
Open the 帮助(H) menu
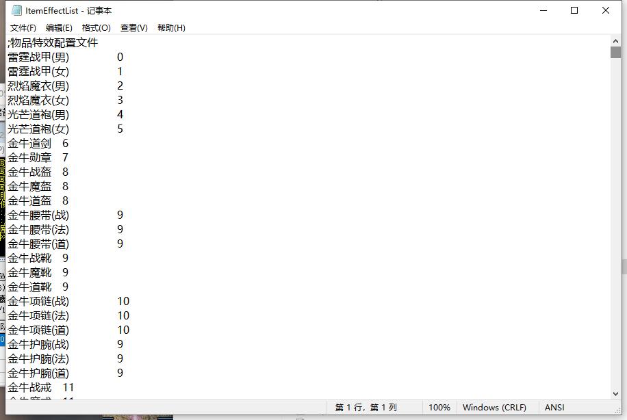click(x=171, y=28)
